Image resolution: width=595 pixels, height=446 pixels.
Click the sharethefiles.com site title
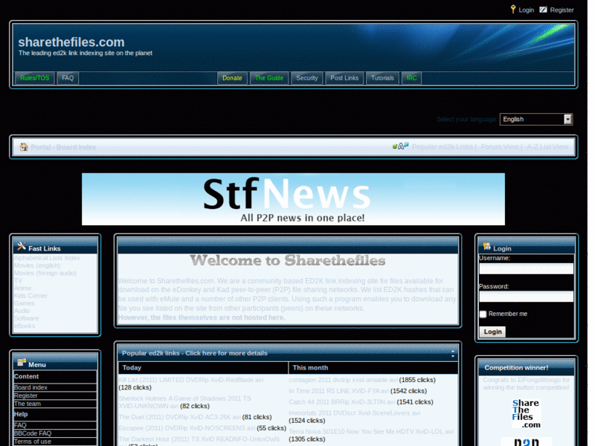(71, 42)
